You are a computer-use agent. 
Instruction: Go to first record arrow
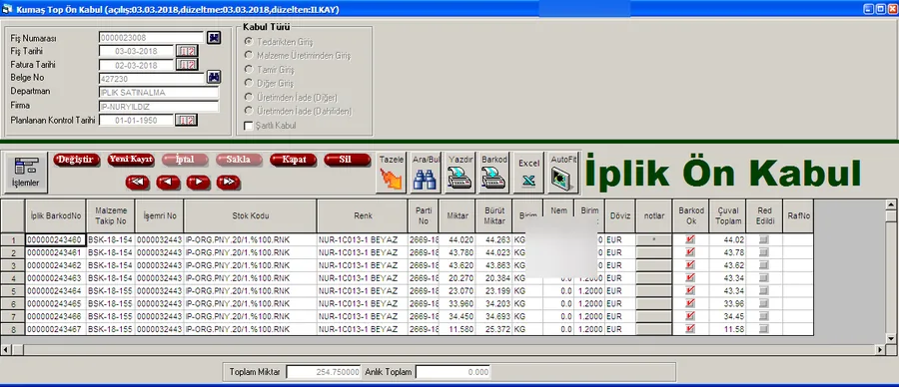(x=138, y=183)
